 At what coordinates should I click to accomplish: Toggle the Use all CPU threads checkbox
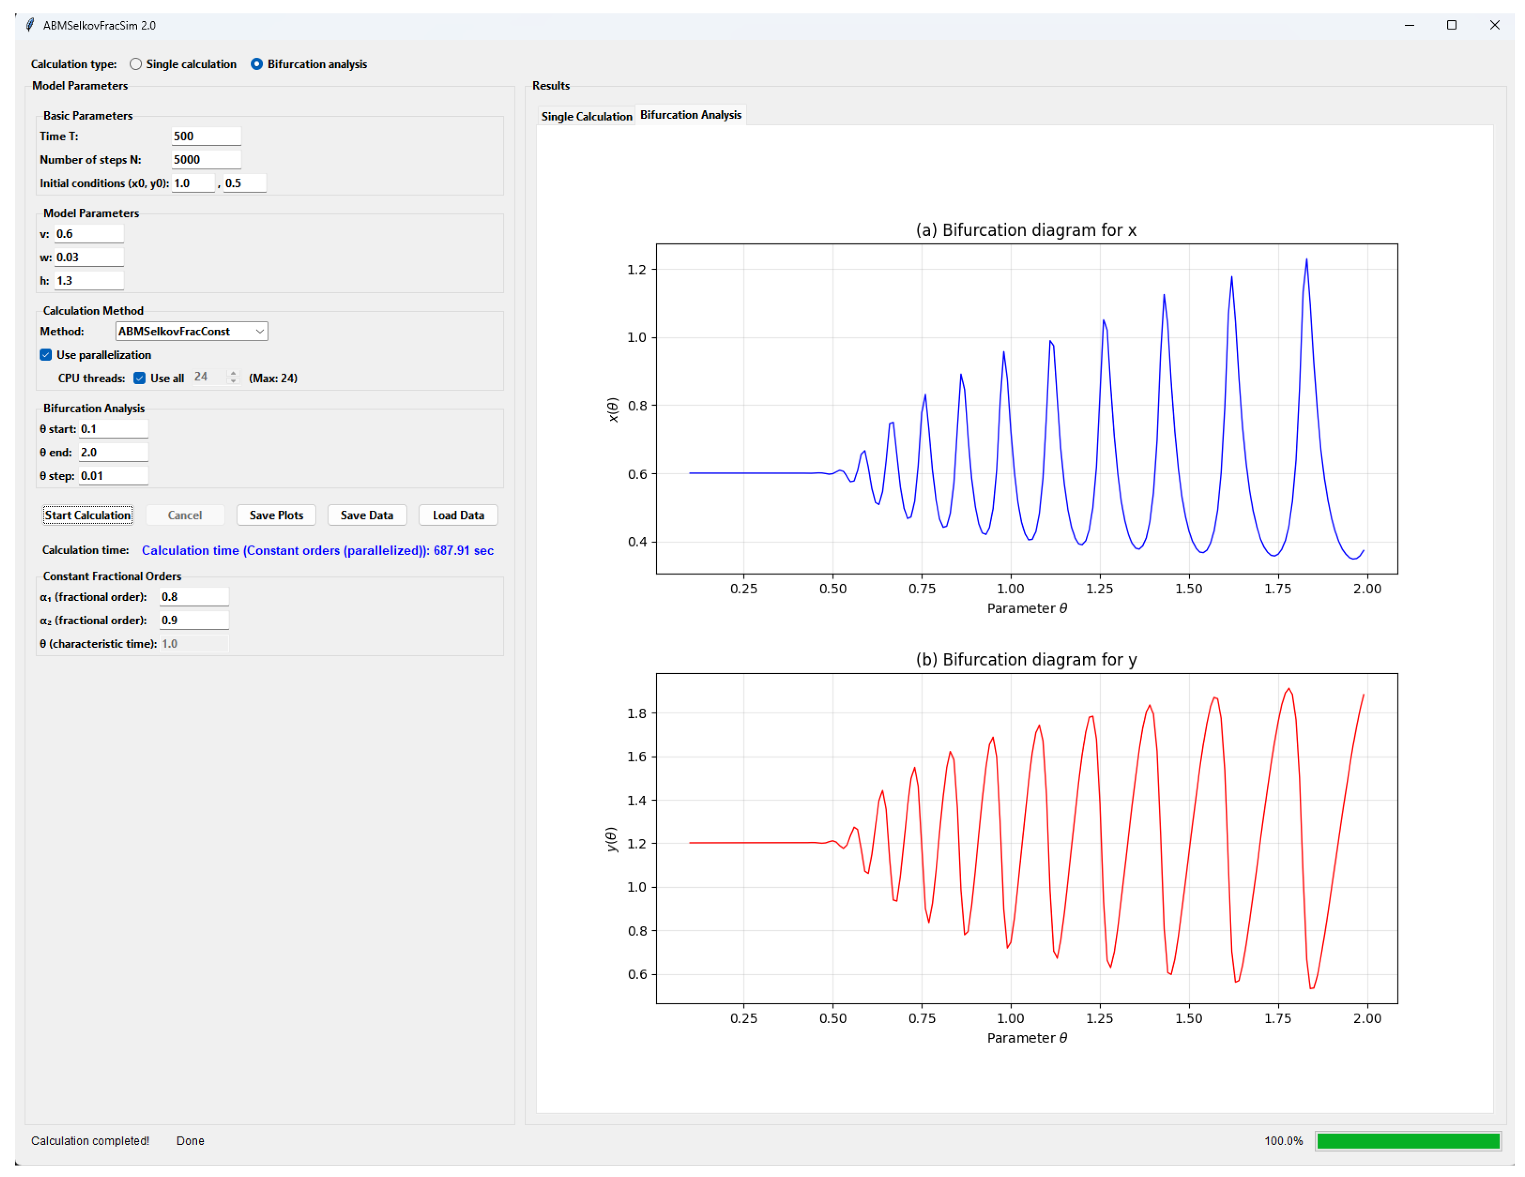coord(139,378)
